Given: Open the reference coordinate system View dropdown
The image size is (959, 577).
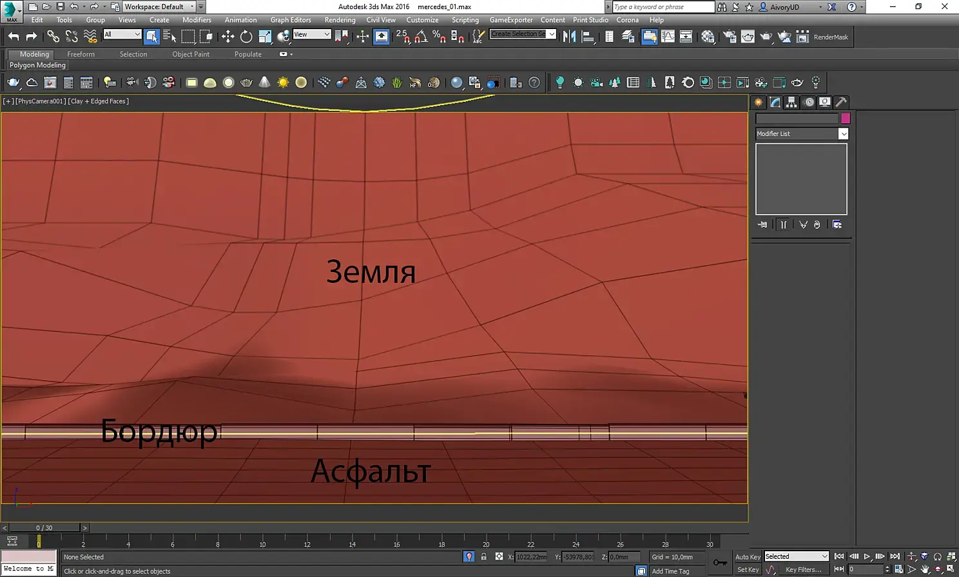Looking at the screenshot, I should point(311,34).
